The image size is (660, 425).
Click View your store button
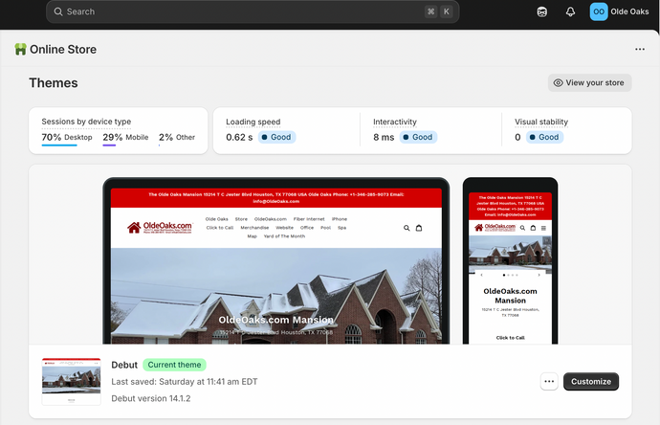pyautogui.click(x=590, y=82)
